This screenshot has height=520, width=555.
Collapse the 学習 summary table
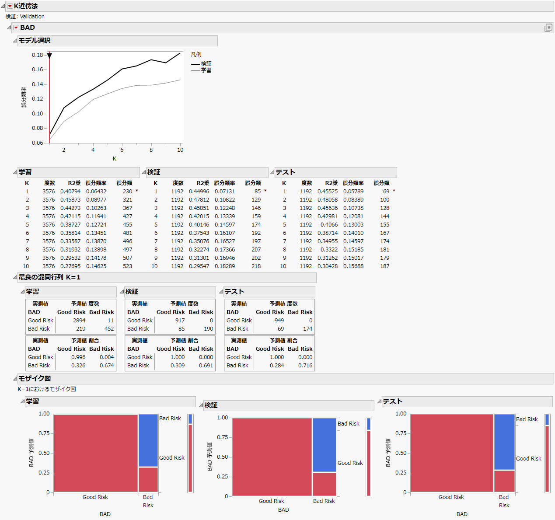[x=15, y=172]
